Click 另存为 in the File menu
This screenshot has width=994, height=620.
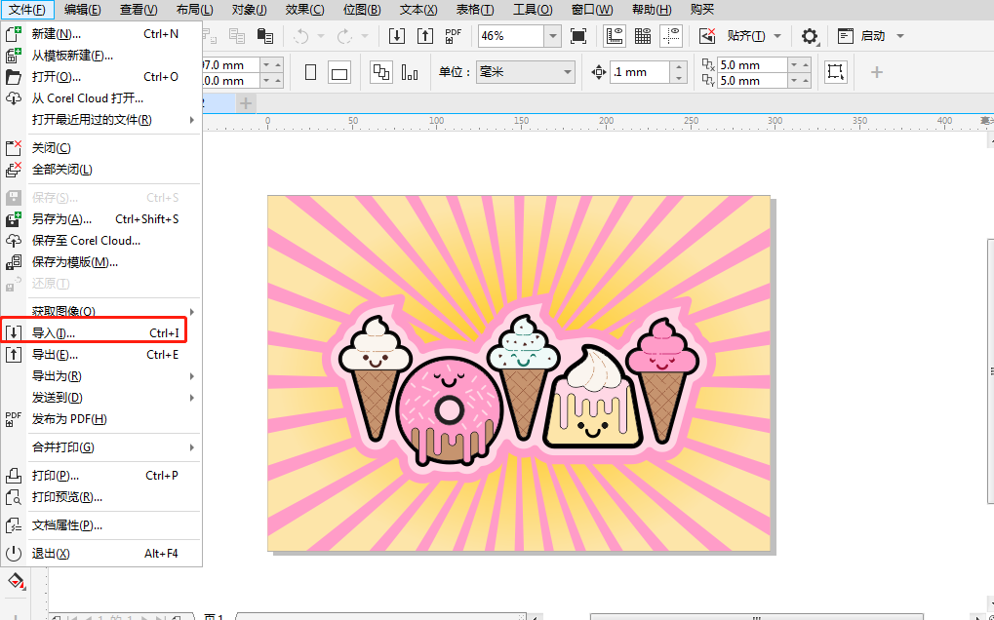pos(60,219)
